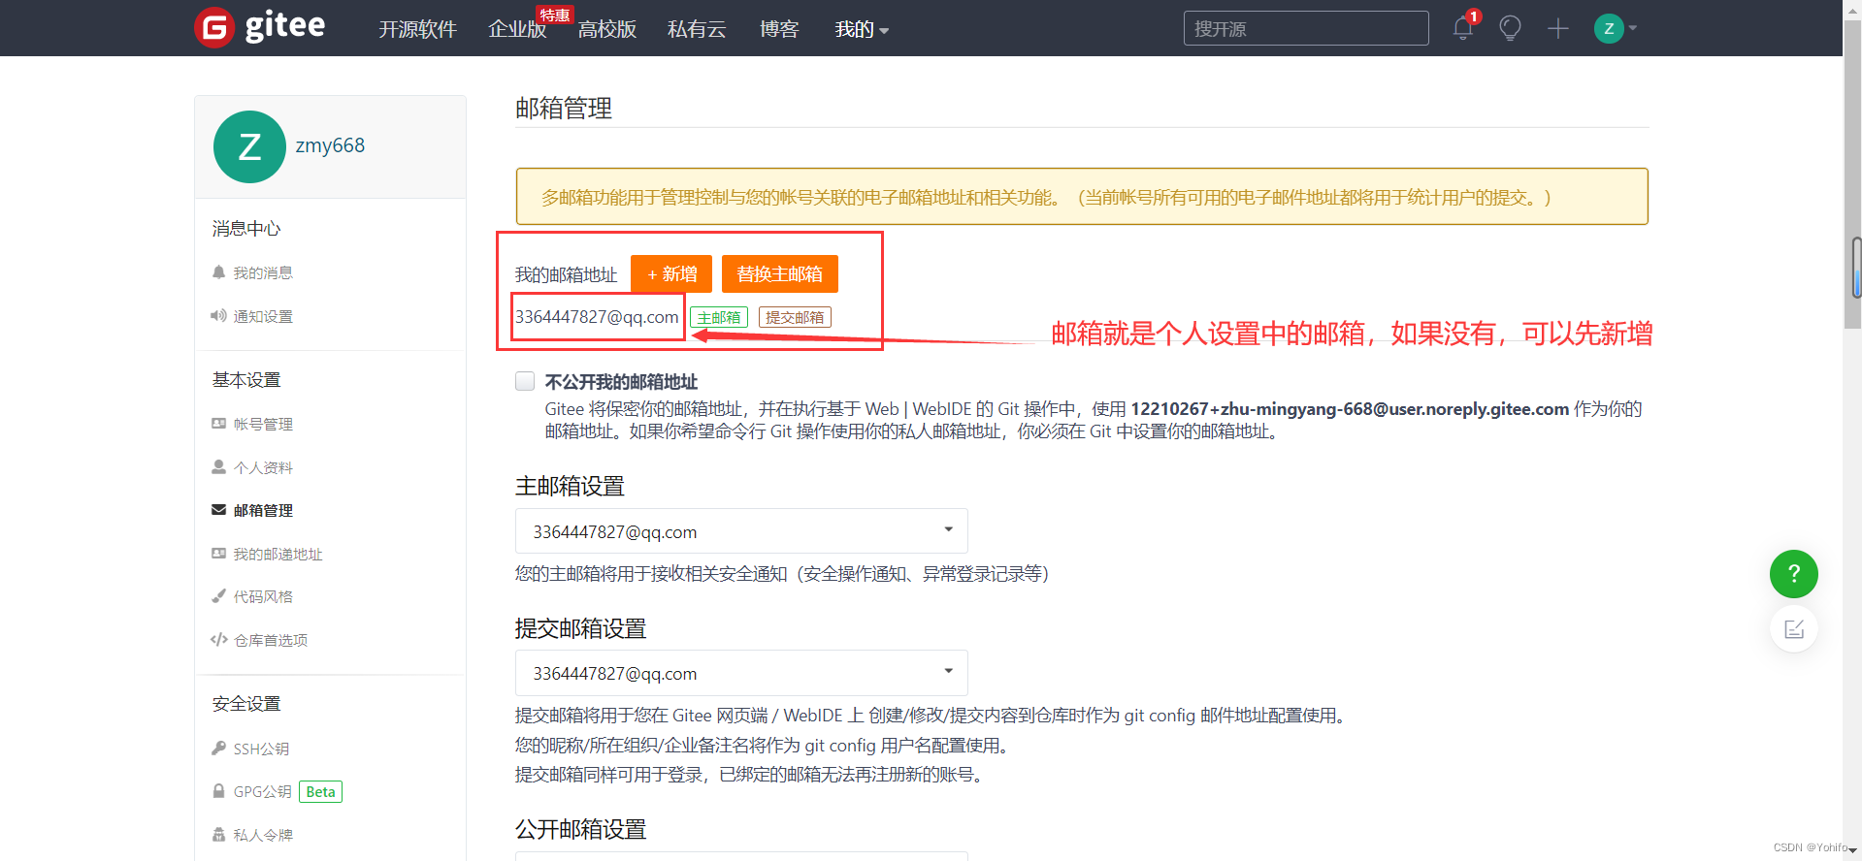The height and width of the screenshot is (861, 1862).
Task: Click the lightbulb tips icon
Action: pos(1510,28)
